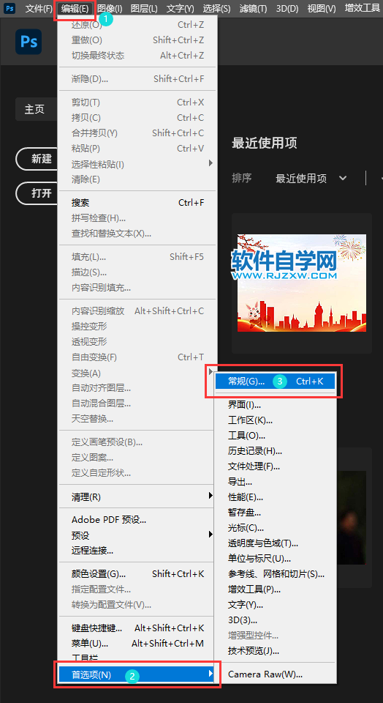The image size is (383, 703).
Task: Select Camera Raw(W)... preferences
Action: (275, 674)
